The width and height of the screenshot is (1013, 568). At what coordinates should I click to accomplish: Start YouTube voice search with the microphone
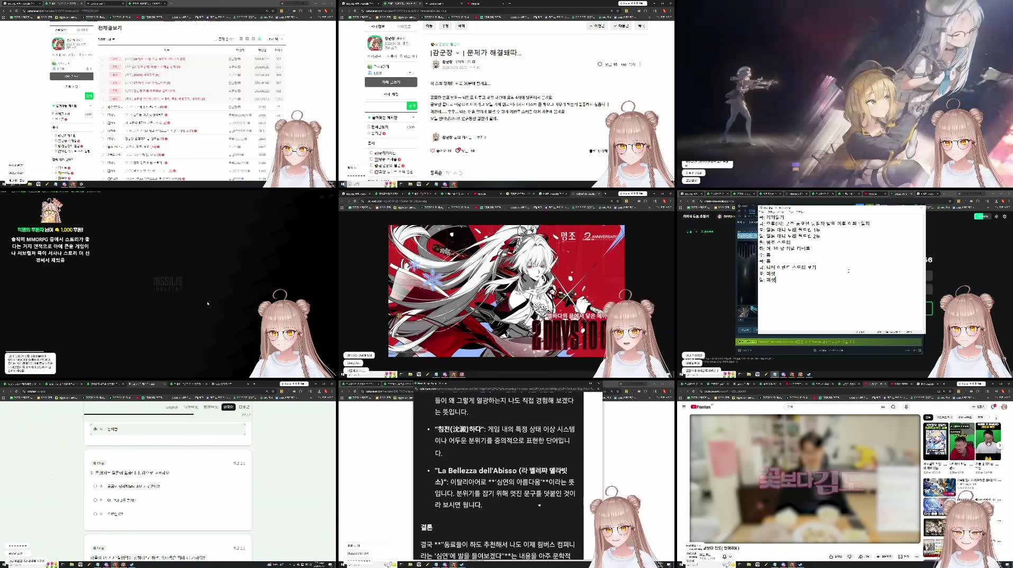click(906, 407)
